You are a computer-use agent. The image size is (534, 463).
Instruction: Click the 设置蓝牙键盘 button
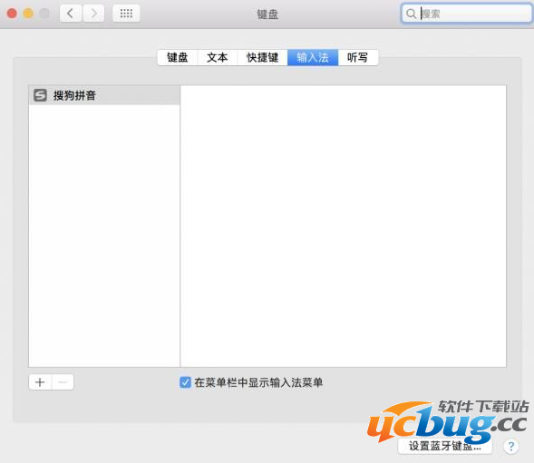(445, 446)
